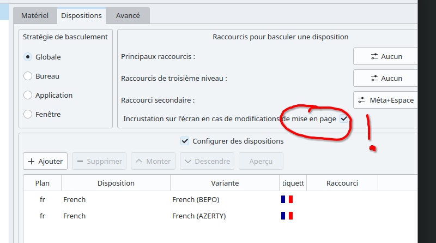436x243 pixels.
Task: Open the Avancé tab
Action: click(128, 16)
